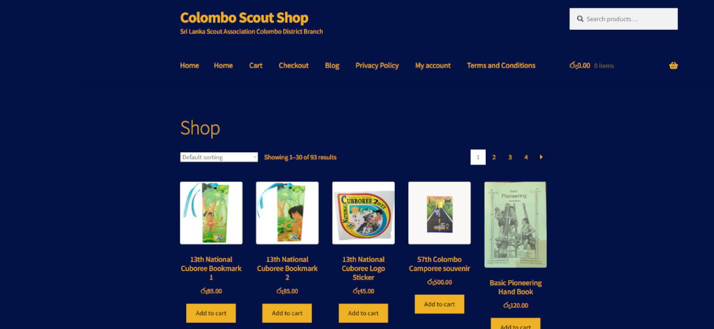Image resolution: width=714 pixels, height=329 pixels.
Task: Add 13th National Cuboree Bookmark 1 to cart
Action: (211, 313)
